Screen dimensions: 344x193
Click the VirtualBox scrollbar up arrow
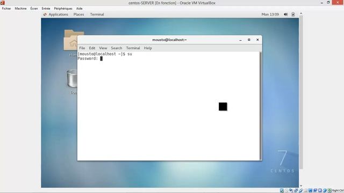(301, 13)
